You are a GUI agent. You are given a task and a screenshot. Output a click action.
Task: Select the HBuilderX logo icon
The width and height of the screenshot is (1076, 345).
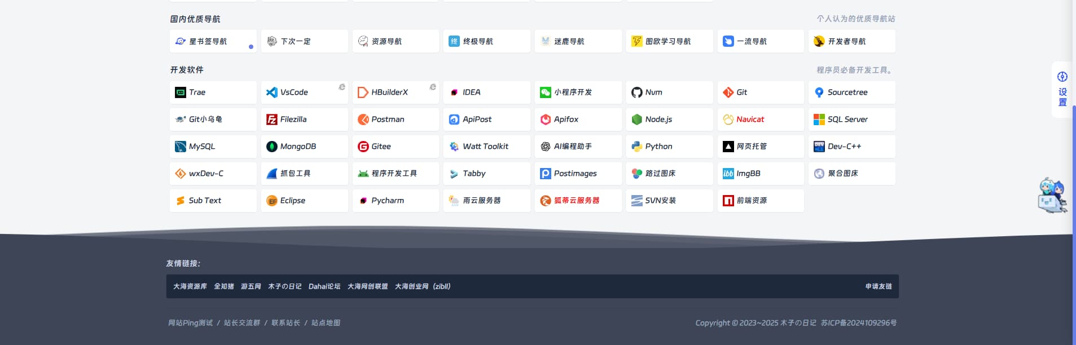pos(363,92)
